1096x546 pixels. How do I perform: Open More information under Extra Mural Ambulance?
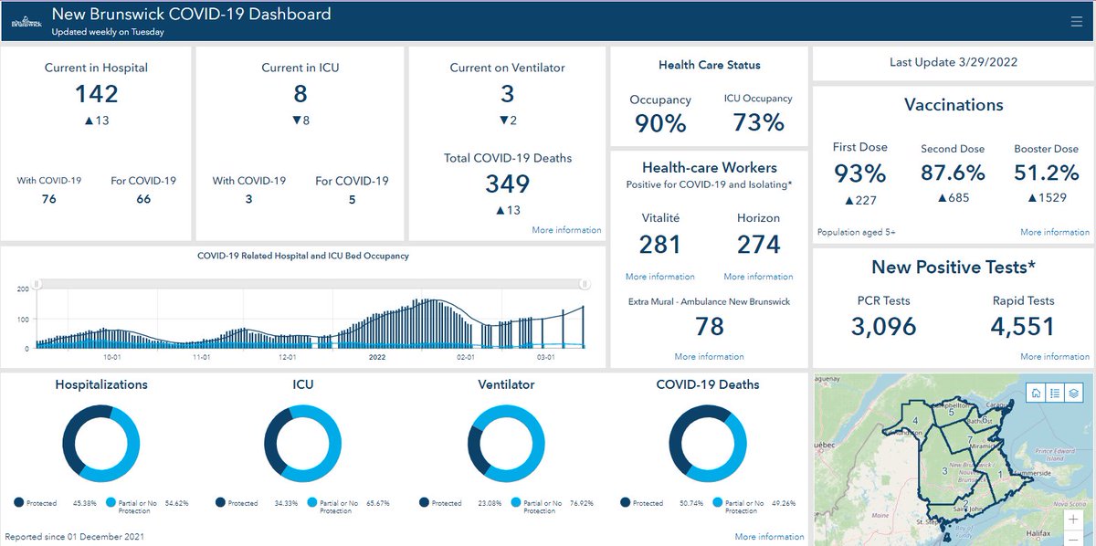(x=709, y=356)
